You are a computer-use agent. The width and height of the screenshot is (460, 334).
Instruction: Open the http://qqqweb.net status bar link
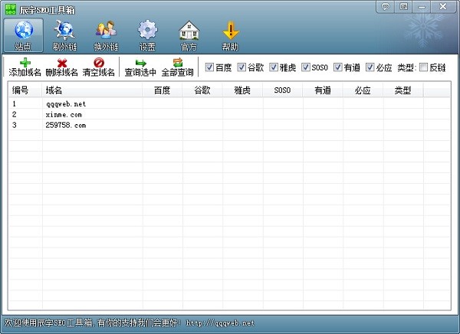[220, 323]
